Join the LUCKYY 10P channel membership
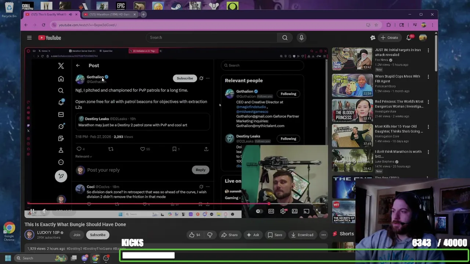 tap(77, 235)
